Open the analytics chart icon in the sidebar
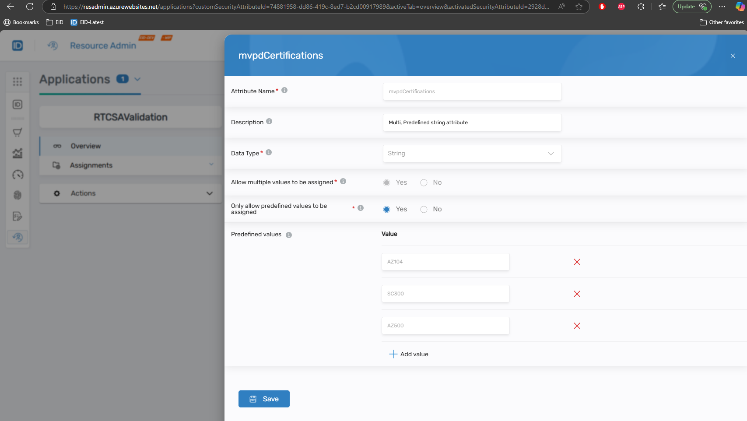 (18, 153)
